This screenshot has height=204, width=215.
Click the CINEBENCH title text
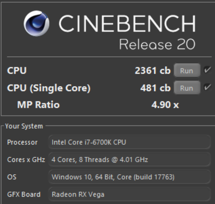[127, 24]
